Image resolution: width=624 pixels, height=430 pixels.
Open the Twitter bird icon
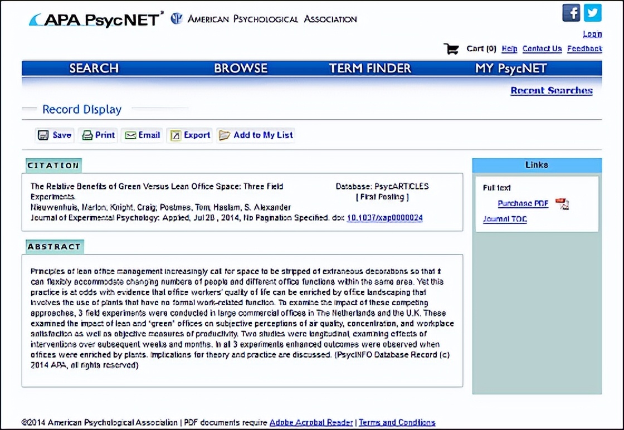tap(593, 13)
